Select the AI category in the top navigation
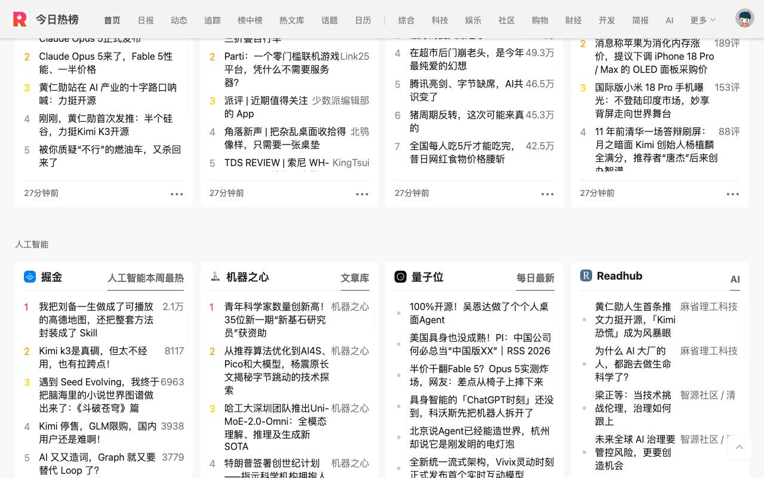 [670, 20]
